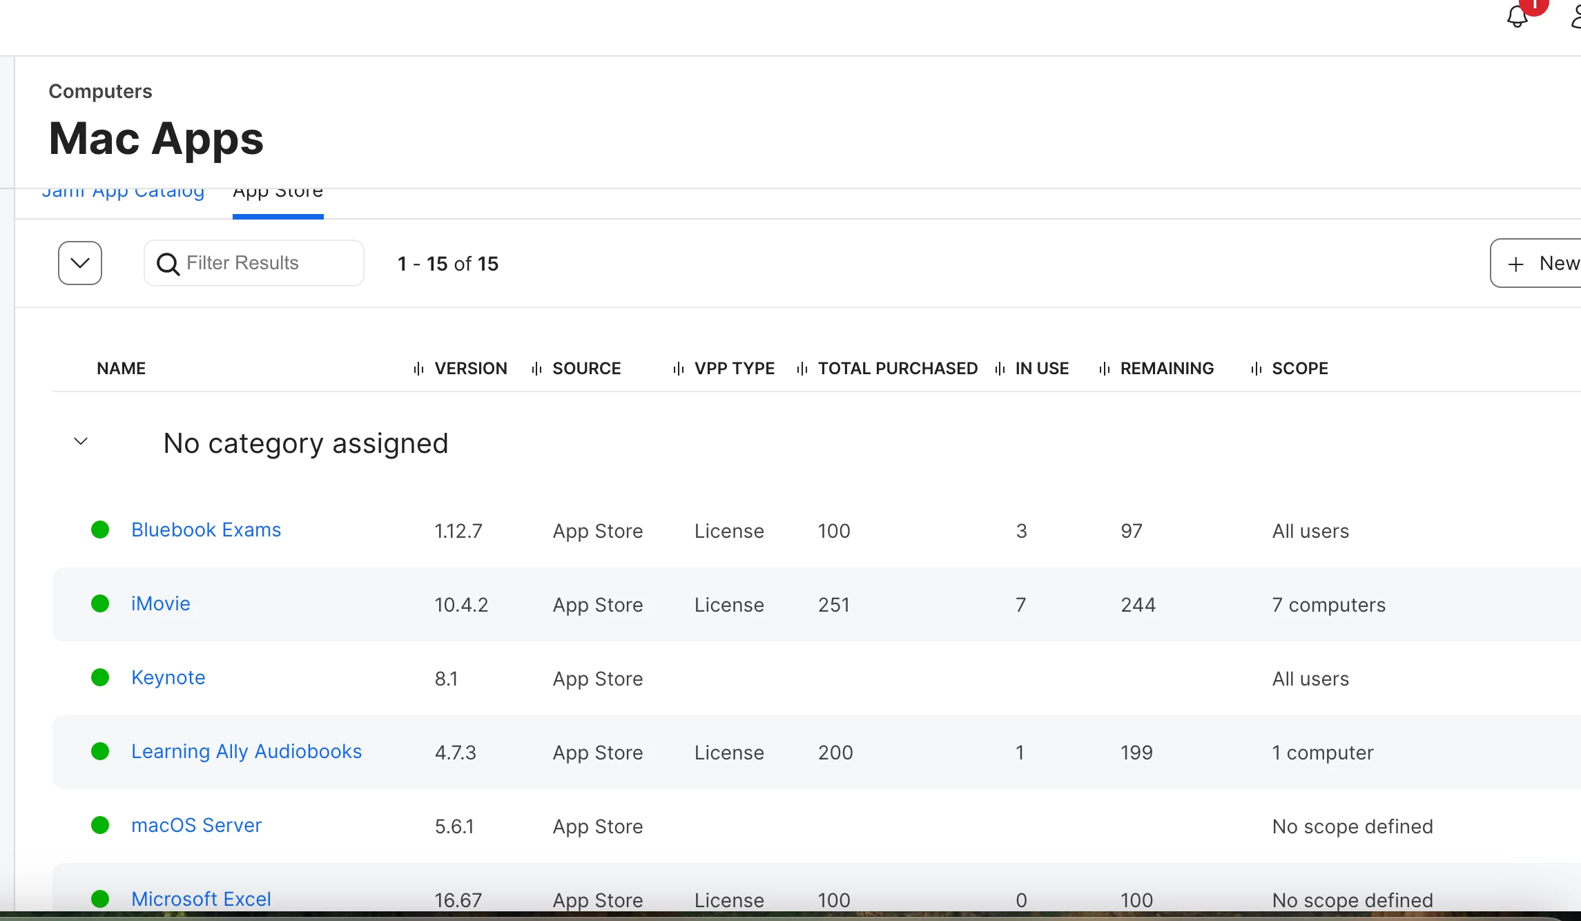The width and height of the screenshot is (1581, 921).
Task: Click the column handle icon beside VPP TYPE
Action: pos(679,369)
